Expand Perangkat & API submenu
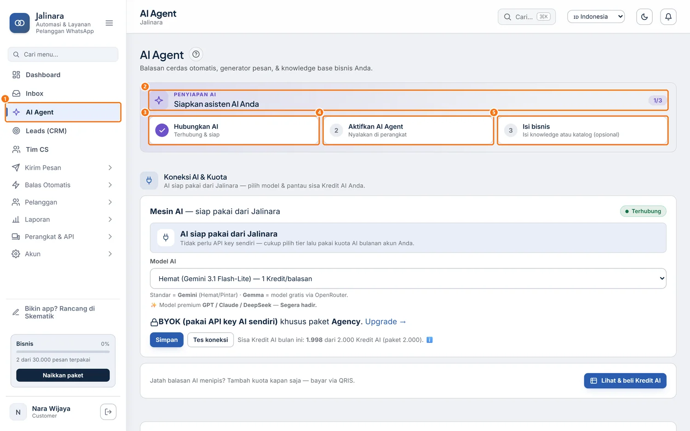 63,237
